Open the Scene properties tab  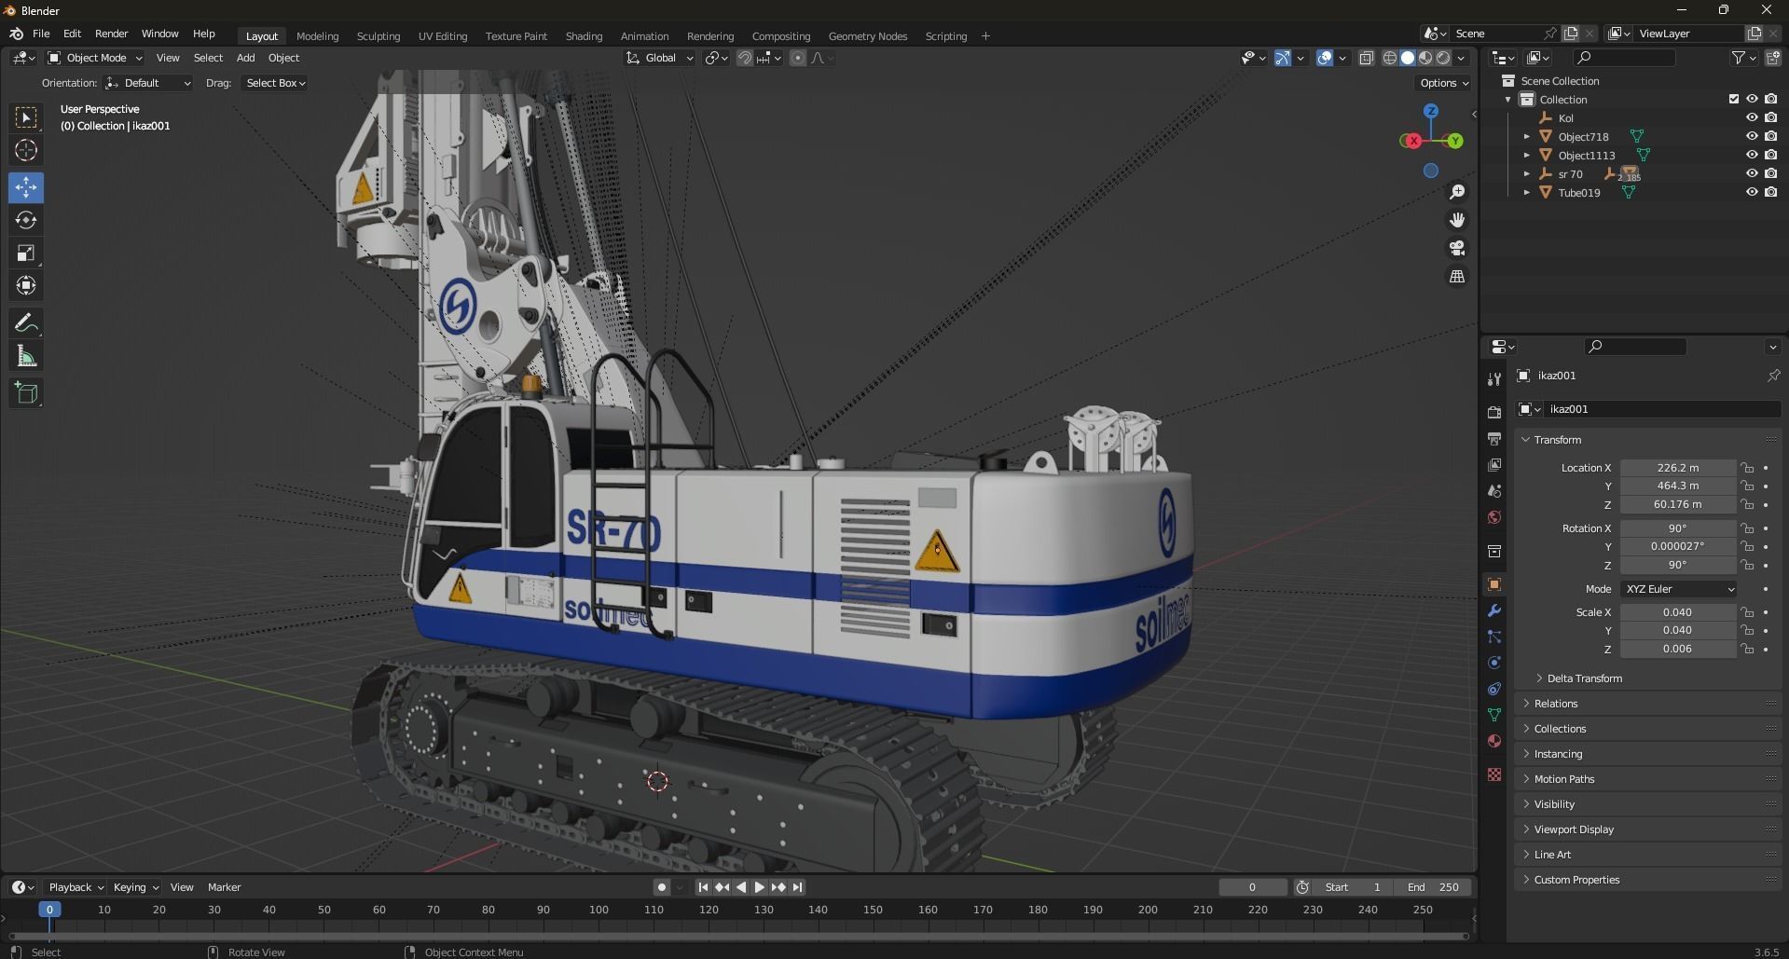point(1494,490)
